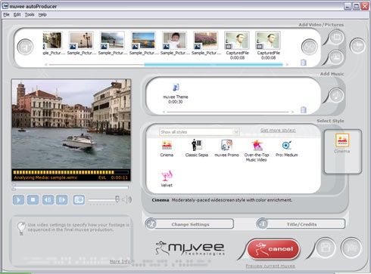Select the muvee Promo style
Screen dimensions: 371x274
click(x=226, y=148)
